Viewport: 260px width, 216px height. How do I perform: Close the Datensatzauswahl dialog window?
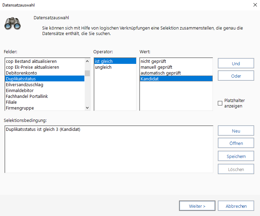(x=255, y=5)
